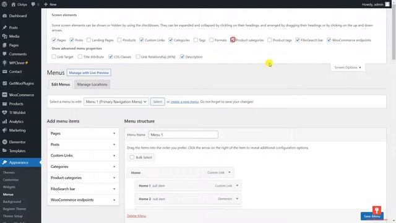The width and height of the screenshot is (396, 223).
Task: Open Widgets under Appearance submenu
Action: point(9,187)
